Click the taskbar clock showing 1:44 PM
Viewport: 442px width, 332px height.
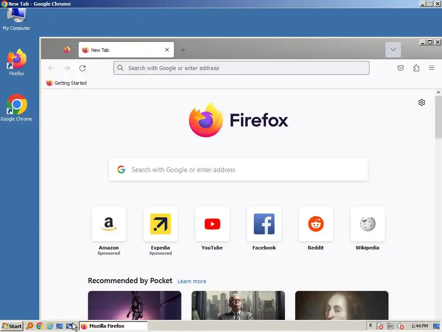click(x=420, y=326)
